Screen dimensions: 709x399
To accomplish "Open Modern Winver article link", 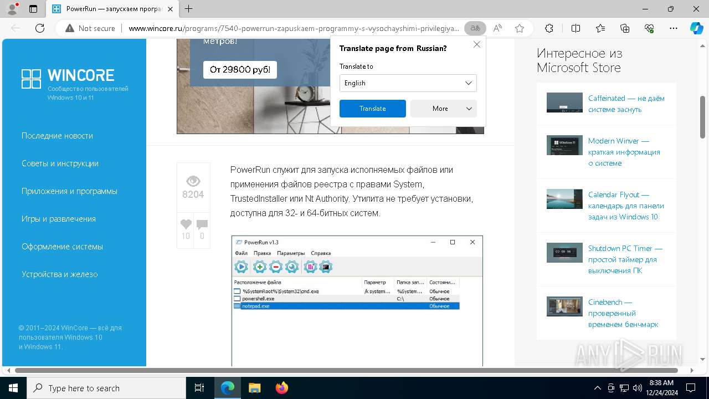I will (624, 152).
